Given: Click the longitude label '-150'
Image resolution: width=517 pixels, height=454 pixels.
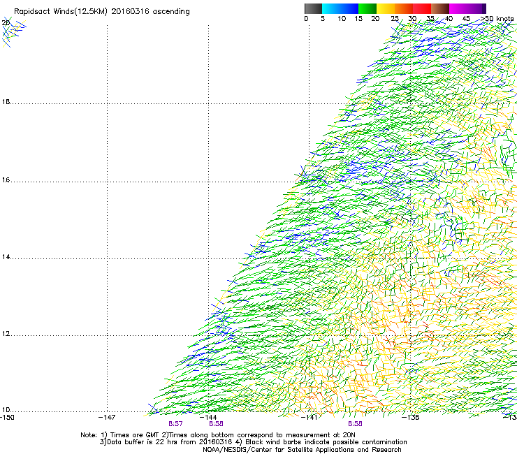Looking at the screenshot, I should click(x=7, y=418).
